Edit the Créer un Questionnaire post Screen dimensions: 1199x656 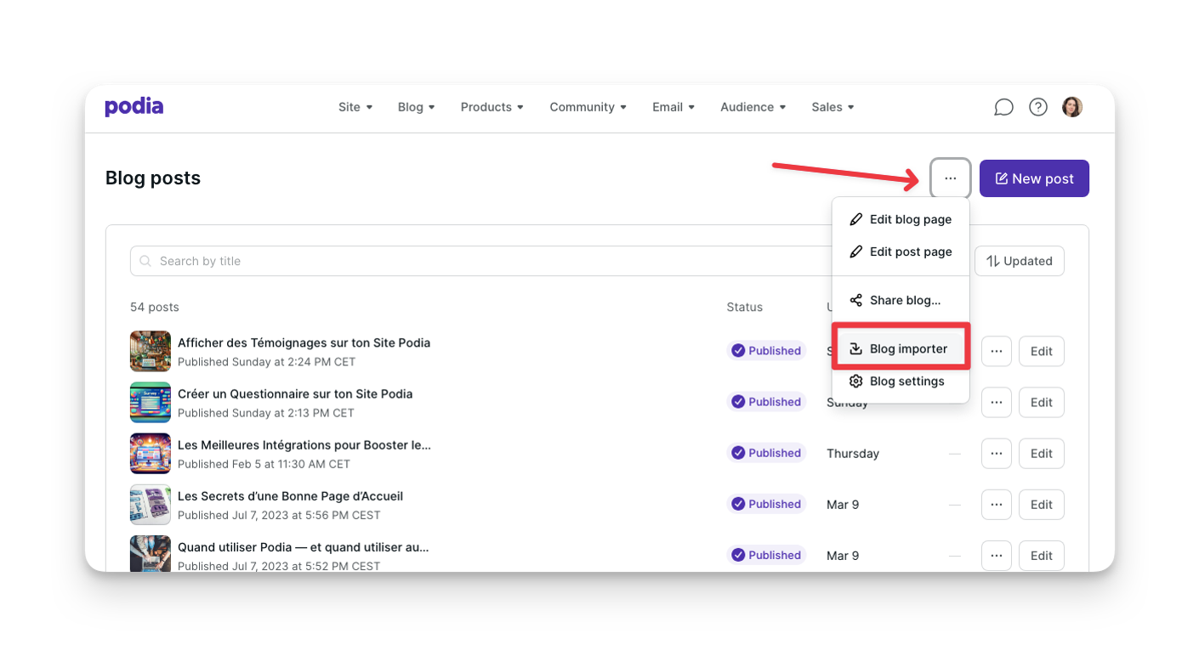(1041, 402)
